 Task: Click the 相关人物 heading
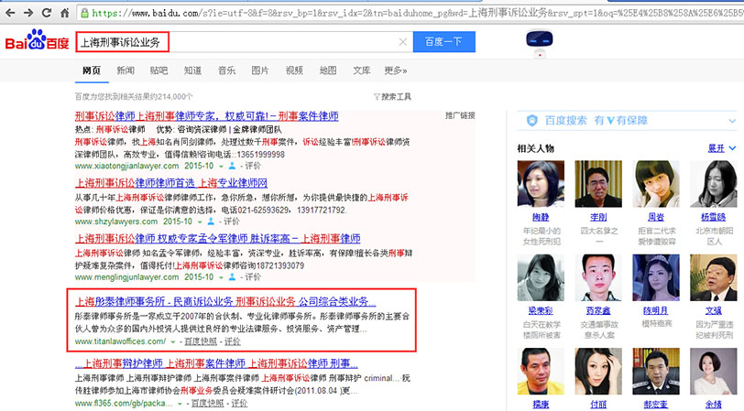[536, 148]
